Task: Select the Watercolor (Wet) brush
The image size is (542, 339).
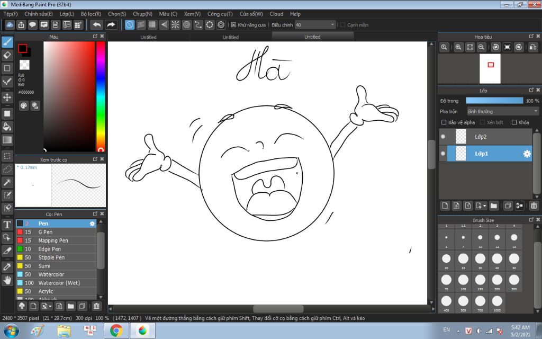Action: pos(56,283)
